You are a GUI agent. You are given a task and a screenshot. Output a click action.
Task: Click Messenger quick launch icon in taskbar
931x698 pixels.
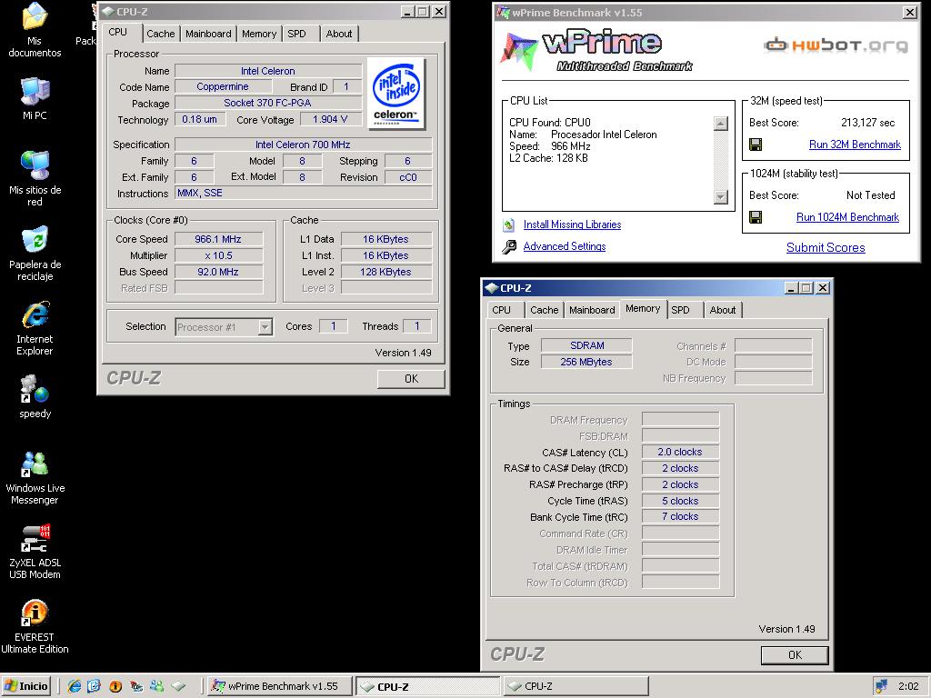(156, 686)
